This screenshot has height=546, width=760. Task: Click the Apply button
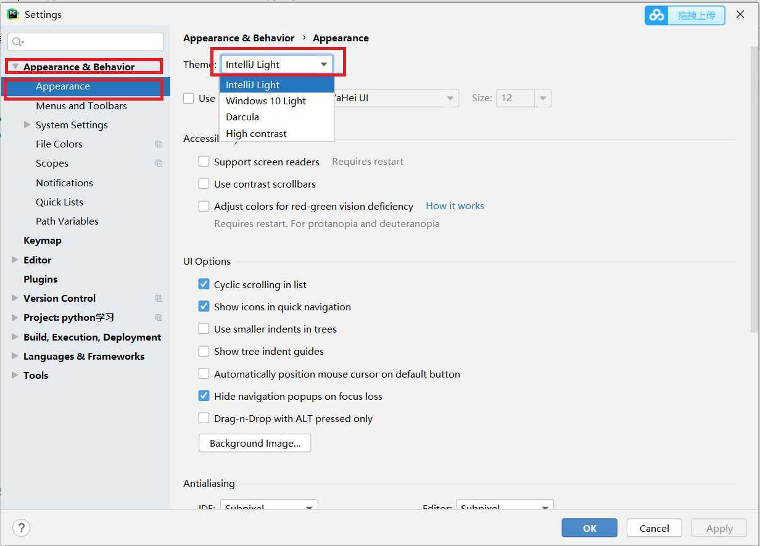719,528
